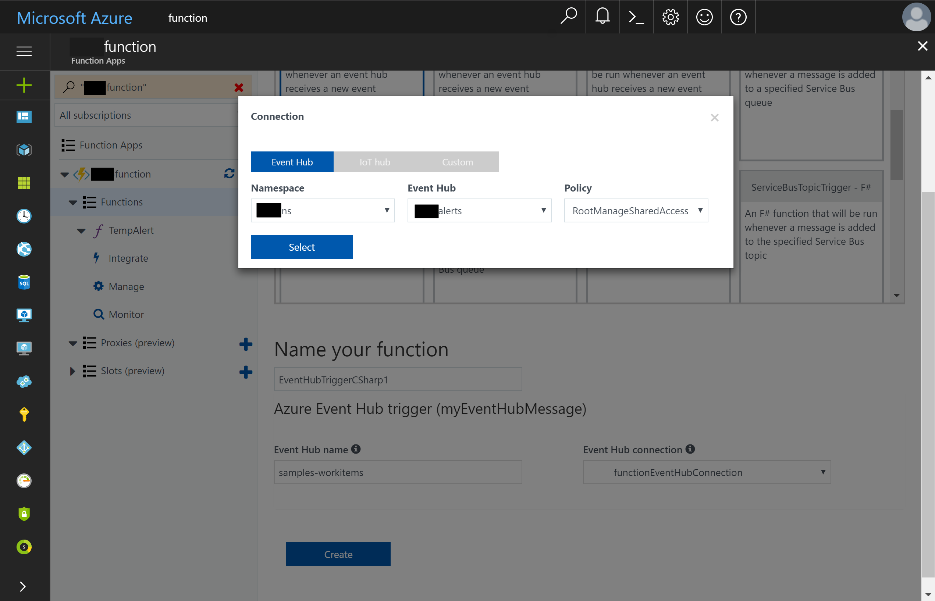Click the function apps search field
Viewport: 935px width, 601px height.
click(153, 87)
